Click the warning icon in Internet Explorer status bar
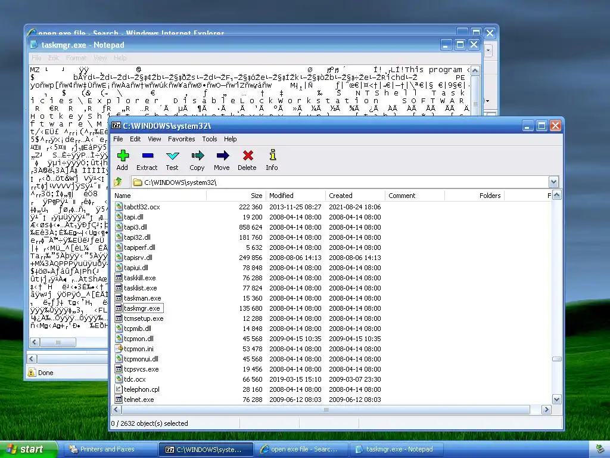This screenshot has width=610, height=458. click(x=32, y=372)
